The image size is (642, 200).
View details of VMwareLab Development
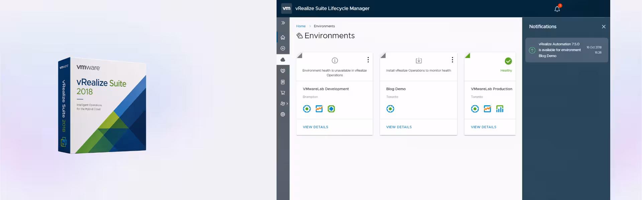pyautogui.click(x=315, y=127)
